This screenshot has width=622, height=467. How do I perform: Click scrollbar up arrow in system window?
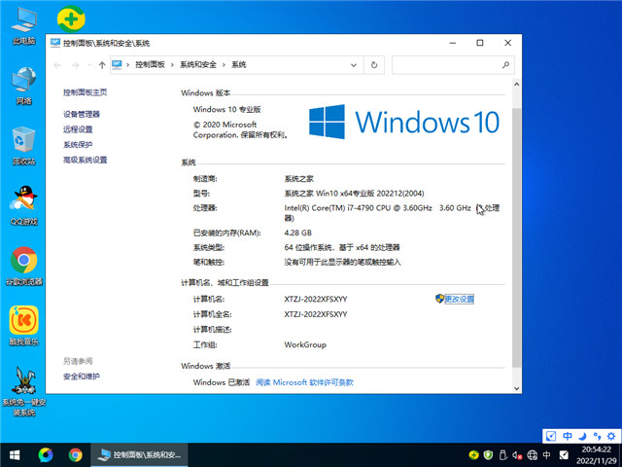tap(516, 85)
